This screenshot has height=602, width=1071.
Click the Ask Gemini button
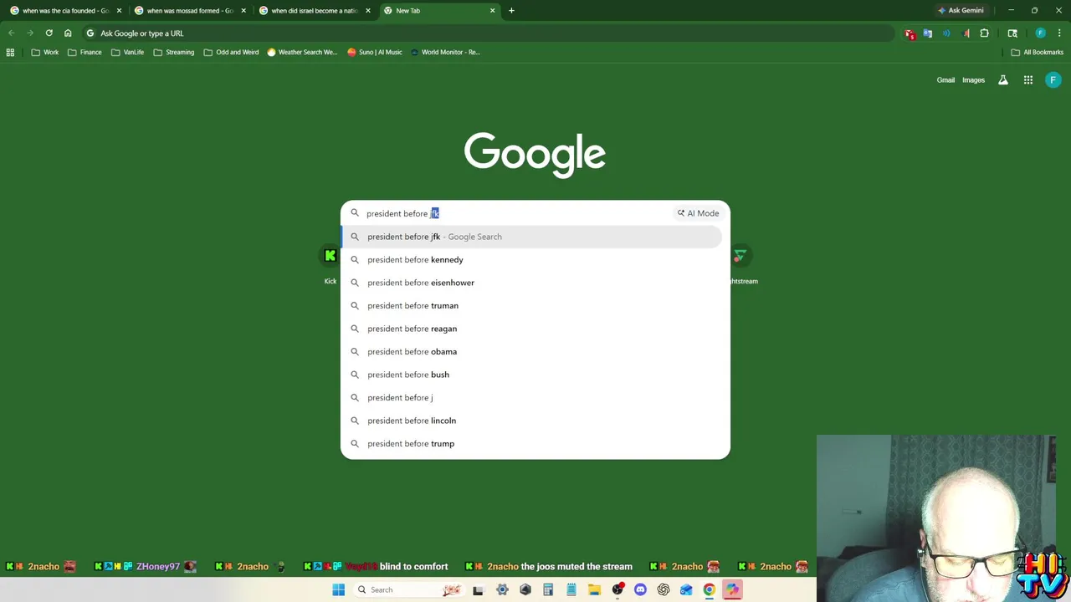961,11
